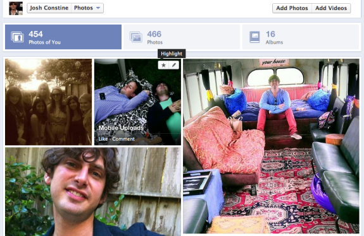364x236 pixels.
Task: Open the Photos section dropdown button
Action: [x=87, y=8]
